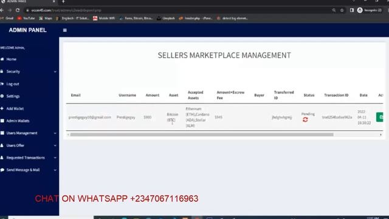This screenshot has height=219, width=389.
Task: Click the Users Offer person icon
Action: (x=2, y=145)
